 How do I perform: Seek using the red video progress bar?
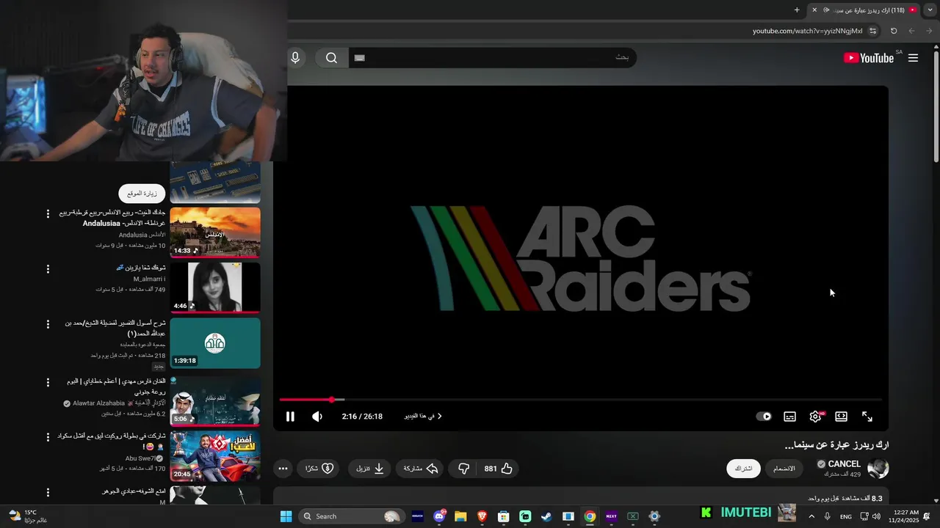coord(580,400)
